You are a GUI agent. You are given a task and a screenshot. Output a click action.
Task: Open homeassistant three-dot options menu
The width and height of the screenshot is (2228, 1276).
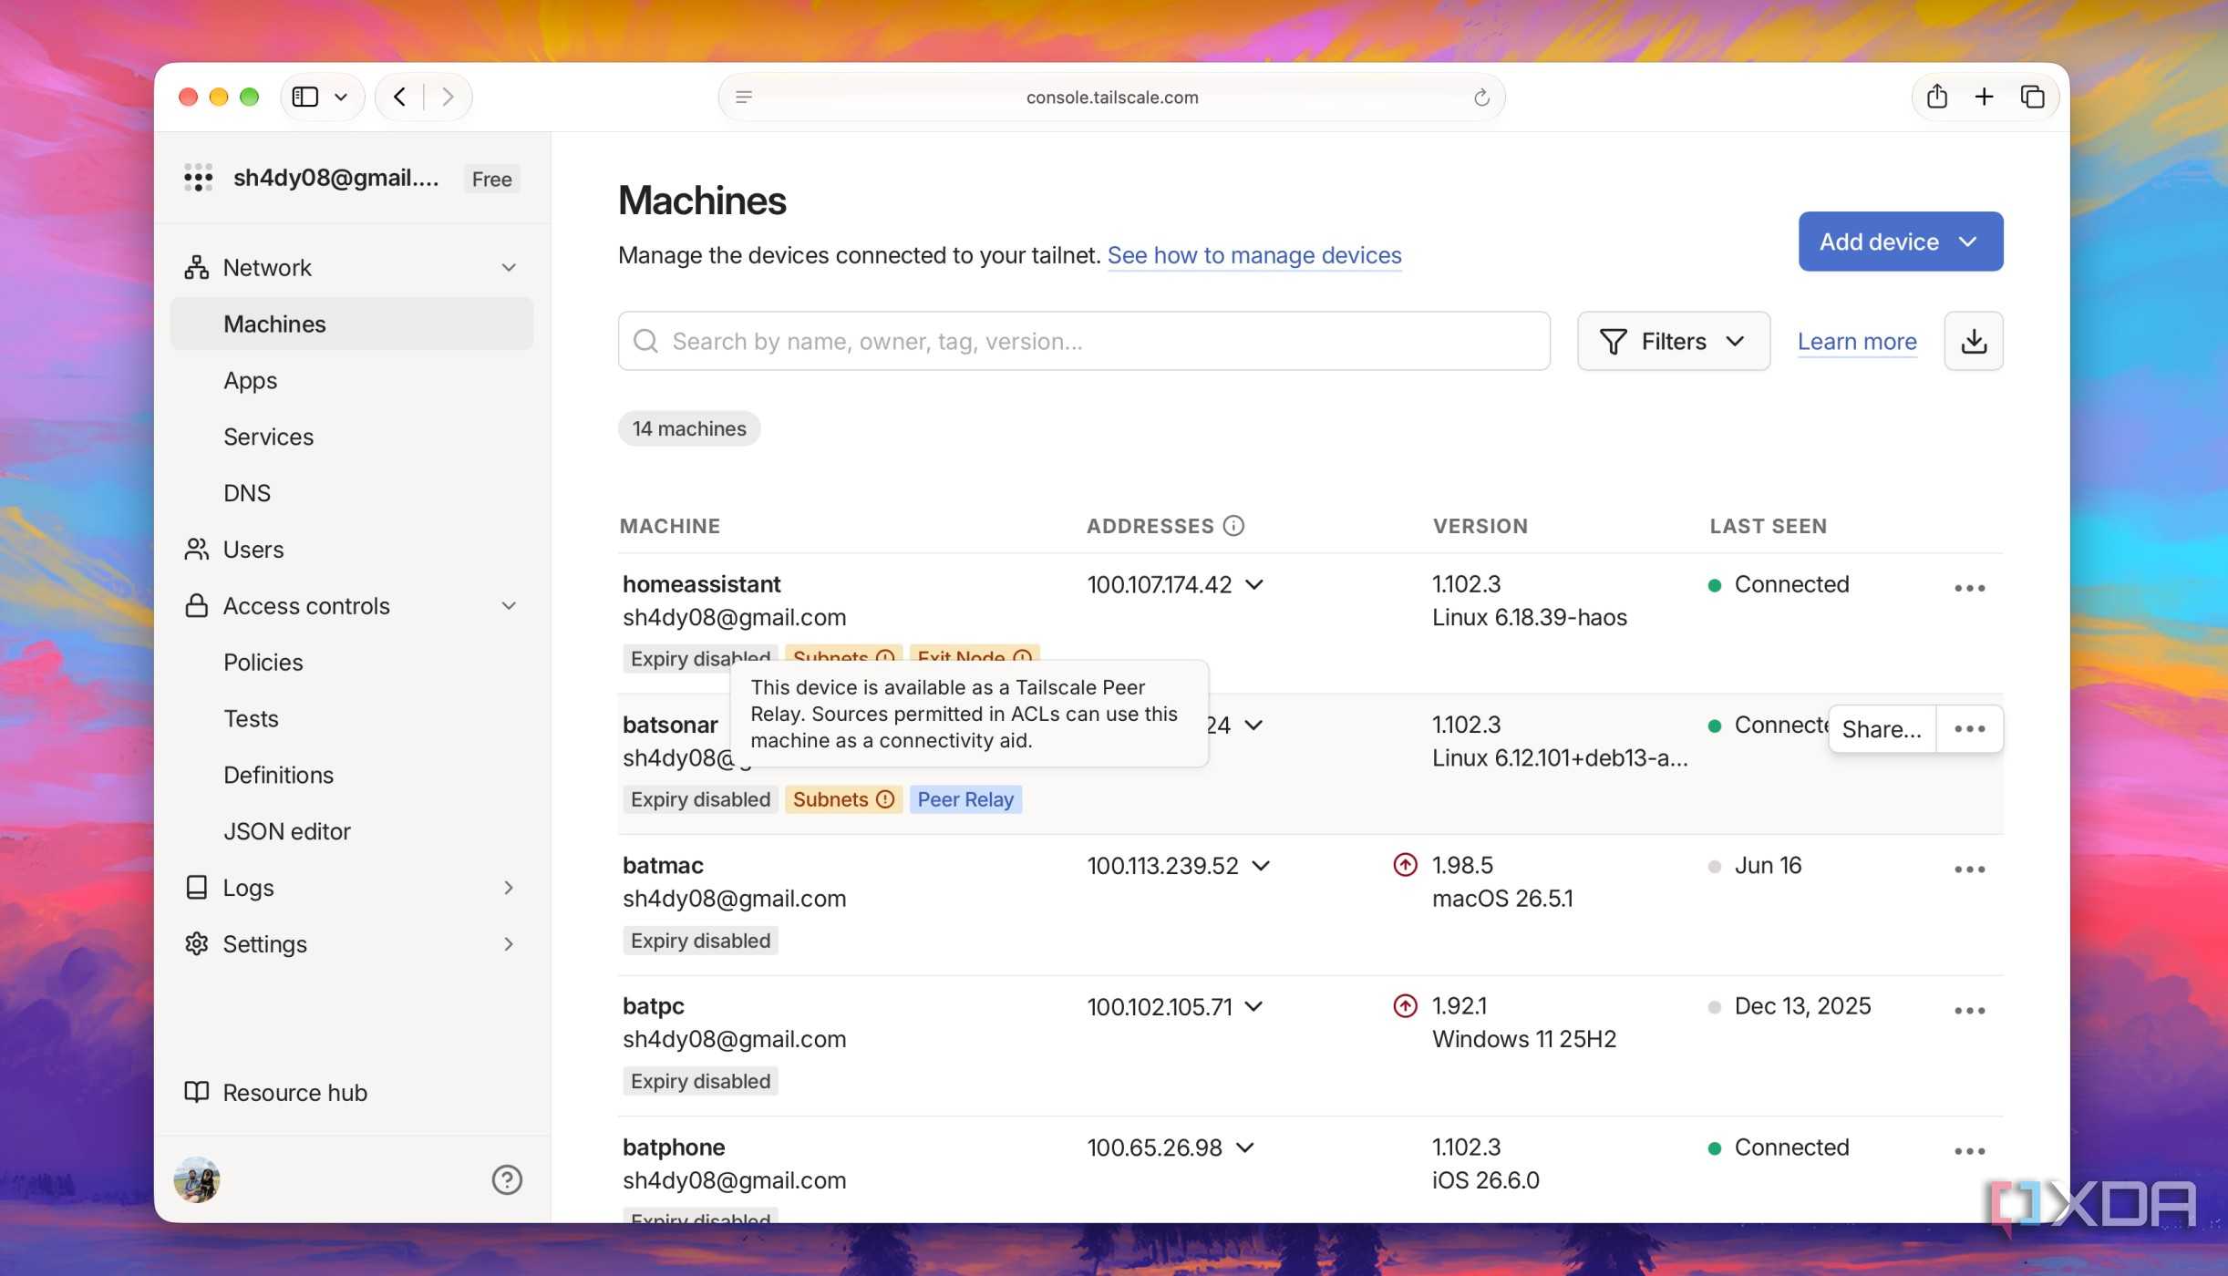pos(1969,589)
